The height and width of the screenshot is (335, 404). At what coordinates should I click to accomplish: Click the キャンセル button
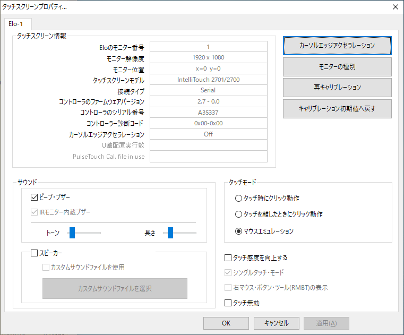[x=276, y=323]
